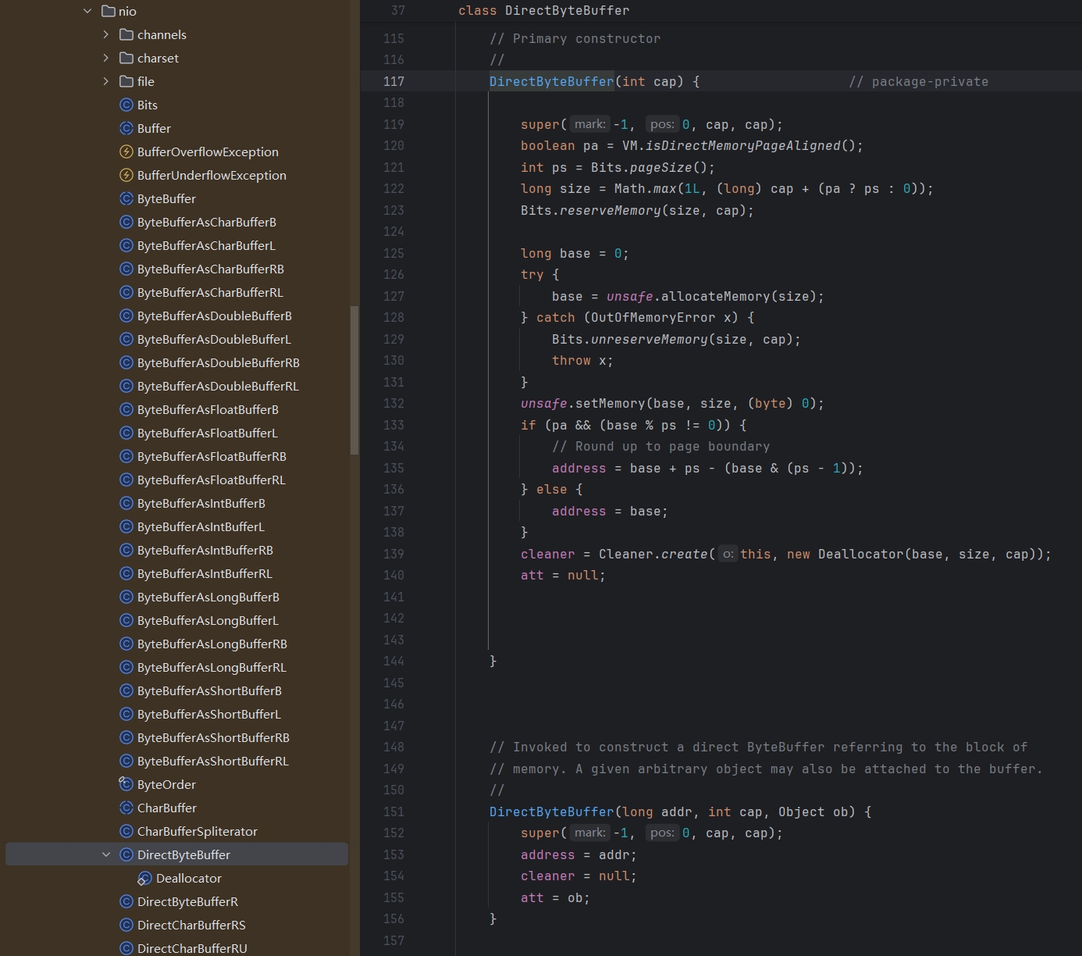Click the ByteBuffer class icon
This screenshot has width=1082, height=956.
126,198
